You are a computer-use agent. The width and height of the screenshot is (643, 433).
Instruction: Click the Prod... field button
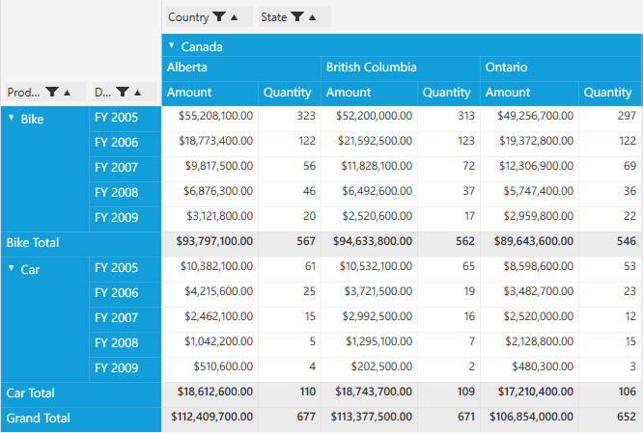(x=43, y=92)
